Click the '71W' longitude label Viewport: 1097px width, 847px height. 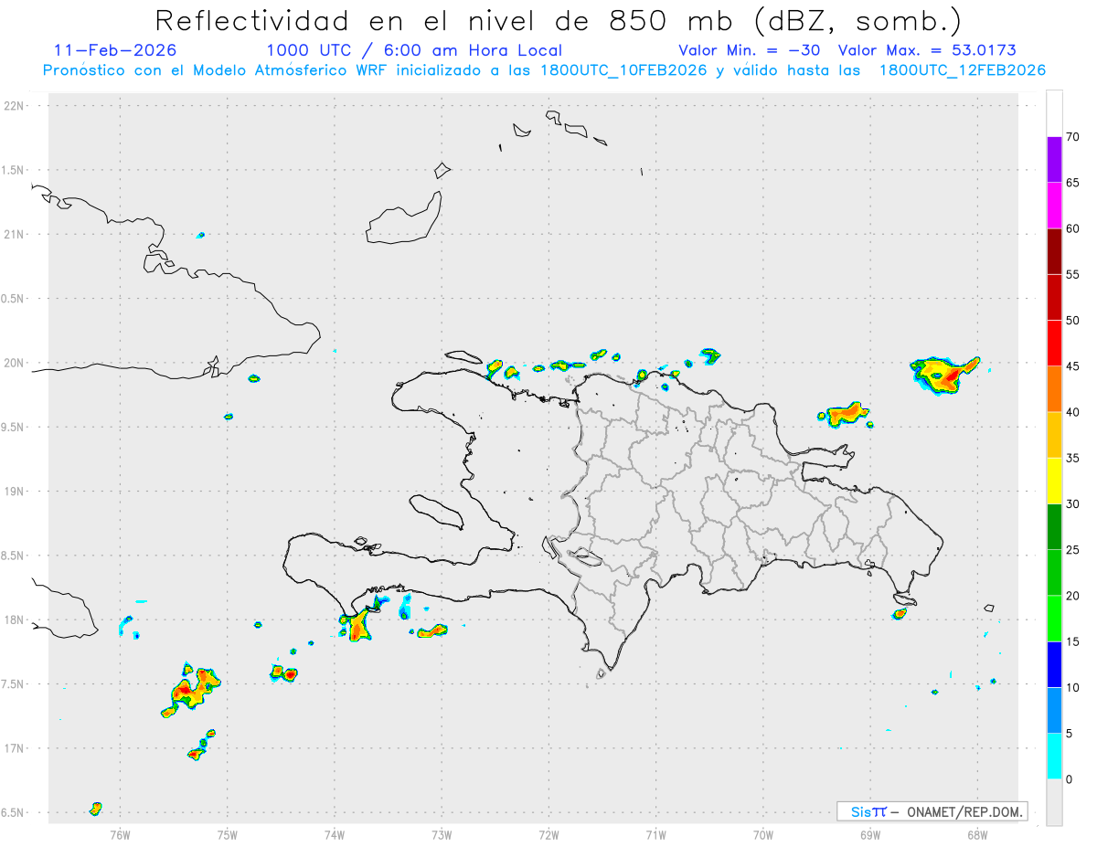655,833
